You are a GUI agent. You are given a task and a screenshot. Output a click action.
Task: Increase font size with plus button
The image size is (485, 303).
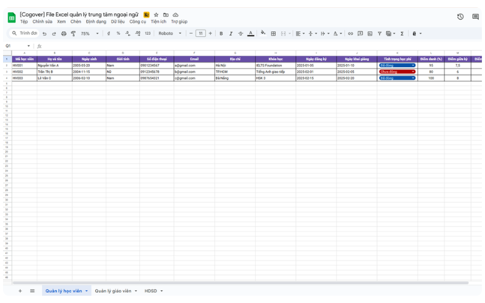(x=210, y=34)
